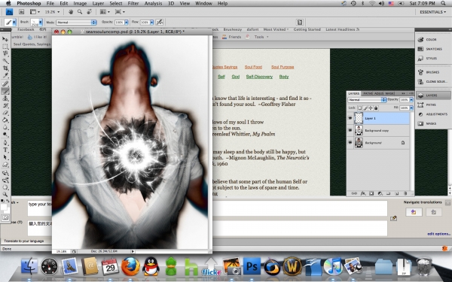Open the brush Mode dropdown
Image resolution: width=452 pixels, height=282 pixels.
[x=76, y=22]
